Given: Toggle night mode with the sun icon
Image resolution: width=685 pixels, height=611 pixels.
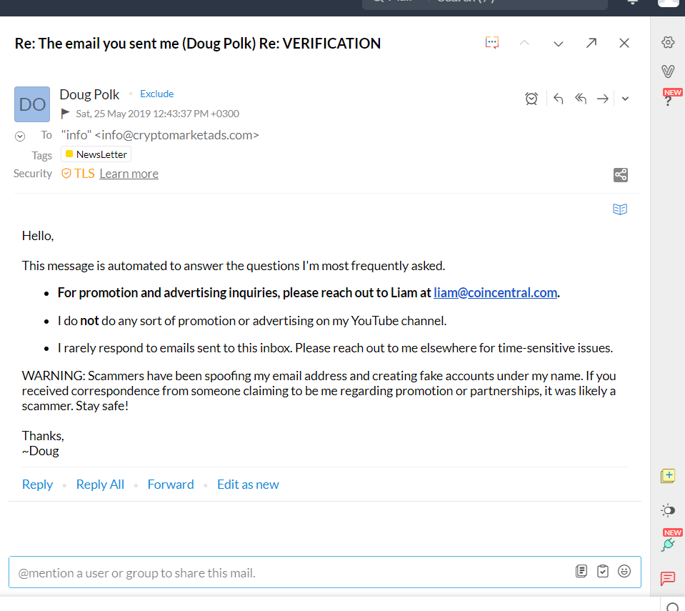Looking at the screenshot, I should pos(668,510).
